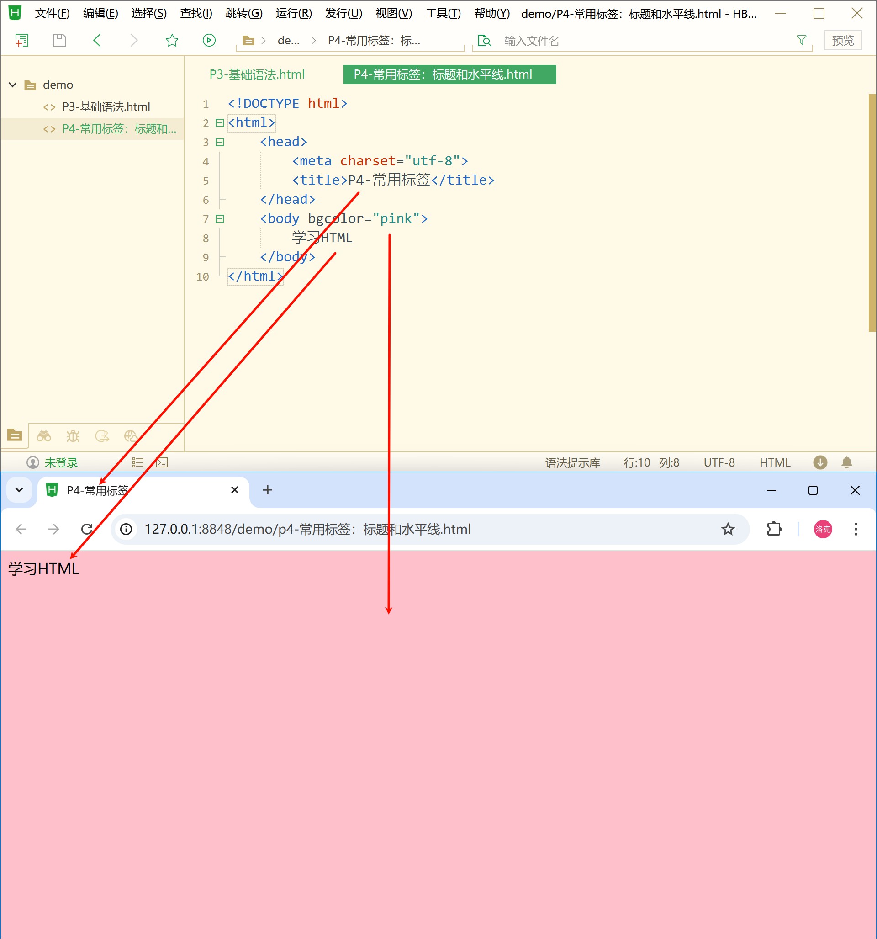Click the editor vertical scrollbar
Screen dimensions: 877x939
pyautogui.click(x=872, y=212)
